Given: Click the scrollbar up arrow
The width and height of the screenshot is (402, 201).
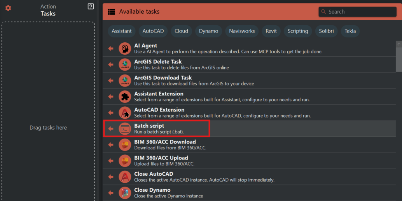Looking at the screenshot, I should pos(399,44).
